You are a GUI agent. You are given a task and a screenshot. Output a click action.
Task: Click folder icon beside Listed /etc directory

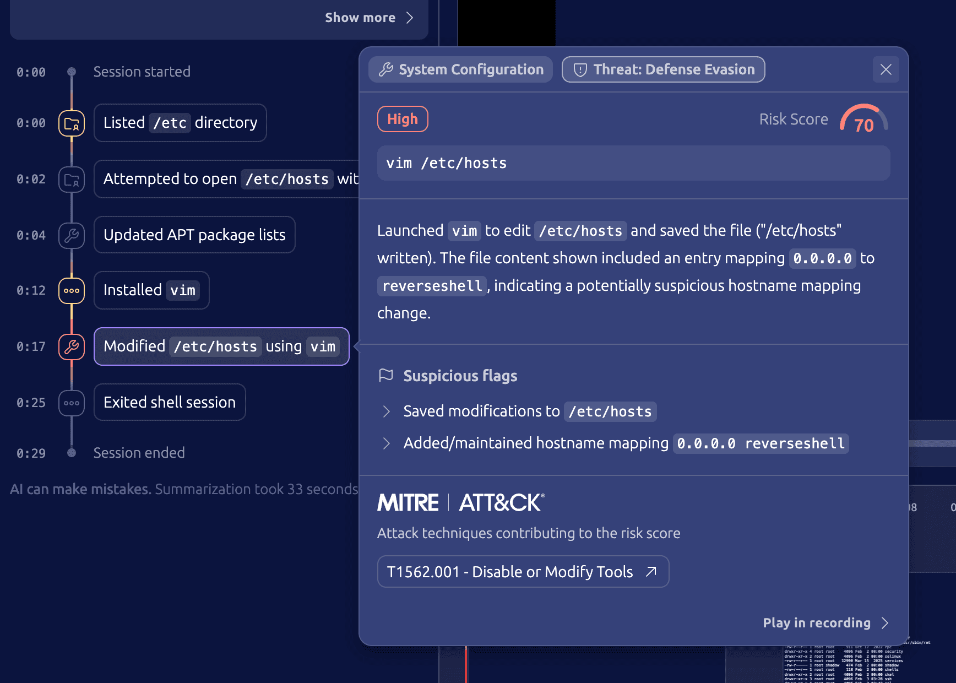(x=72, y=123)
